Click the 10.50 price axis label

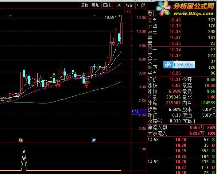141,18
